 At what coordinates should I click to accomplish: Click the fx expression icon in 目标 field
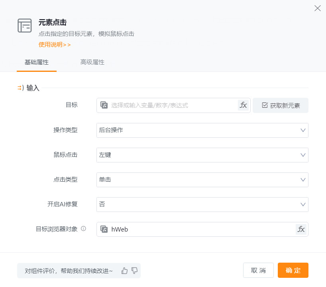pos(243,105)
